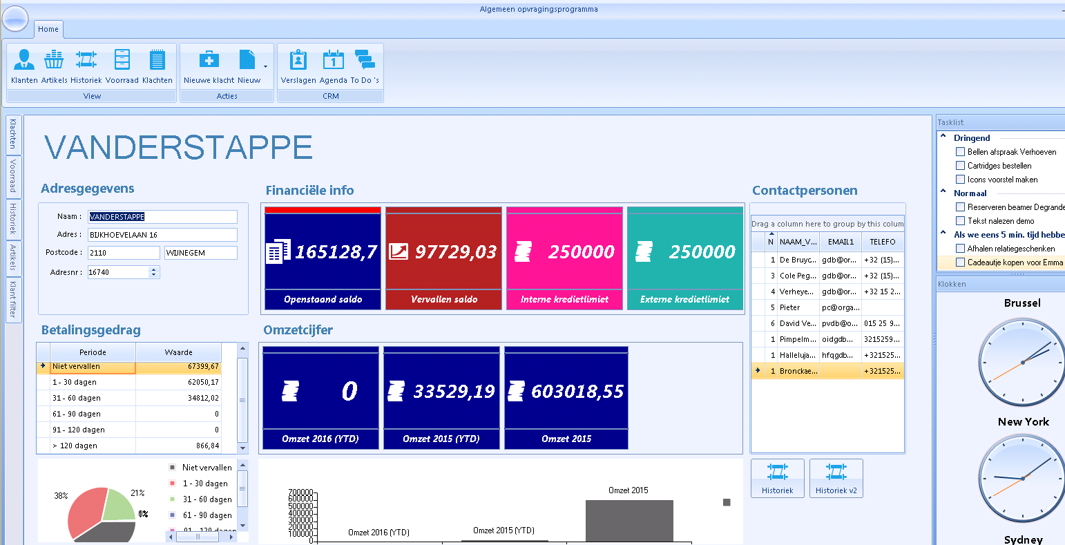Click the Omzet 2015 bar in chart
Viewport: 1065px width, 545px height.
coord(629,520)
